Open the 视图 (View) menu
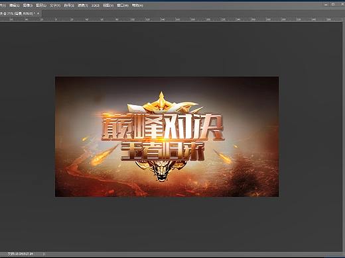 pyautogui.click(x=108, y=5)
